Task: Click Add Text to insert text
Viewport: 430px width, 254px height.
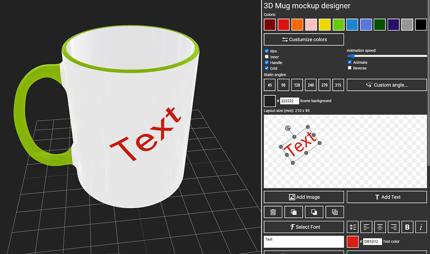Action: [387, 197]
